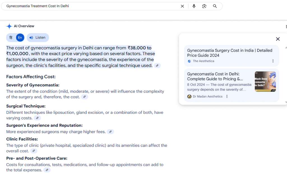Open source link after the cost summary paragraph
Image resolution: width=287 pixels, height=174 pixels.
(157, 65)
